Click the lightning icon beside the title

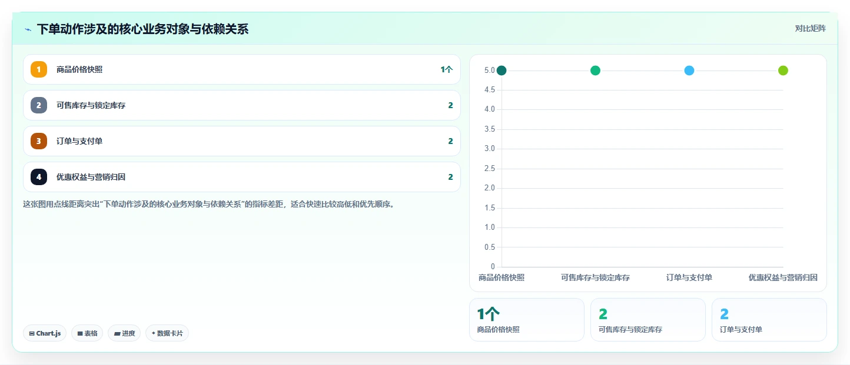pyautogui.click(x=28, y=29)
